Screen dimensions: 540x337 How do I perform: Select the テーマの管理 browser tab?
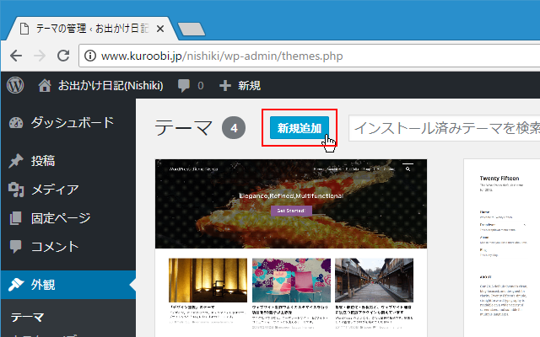[x=92, y=29]
